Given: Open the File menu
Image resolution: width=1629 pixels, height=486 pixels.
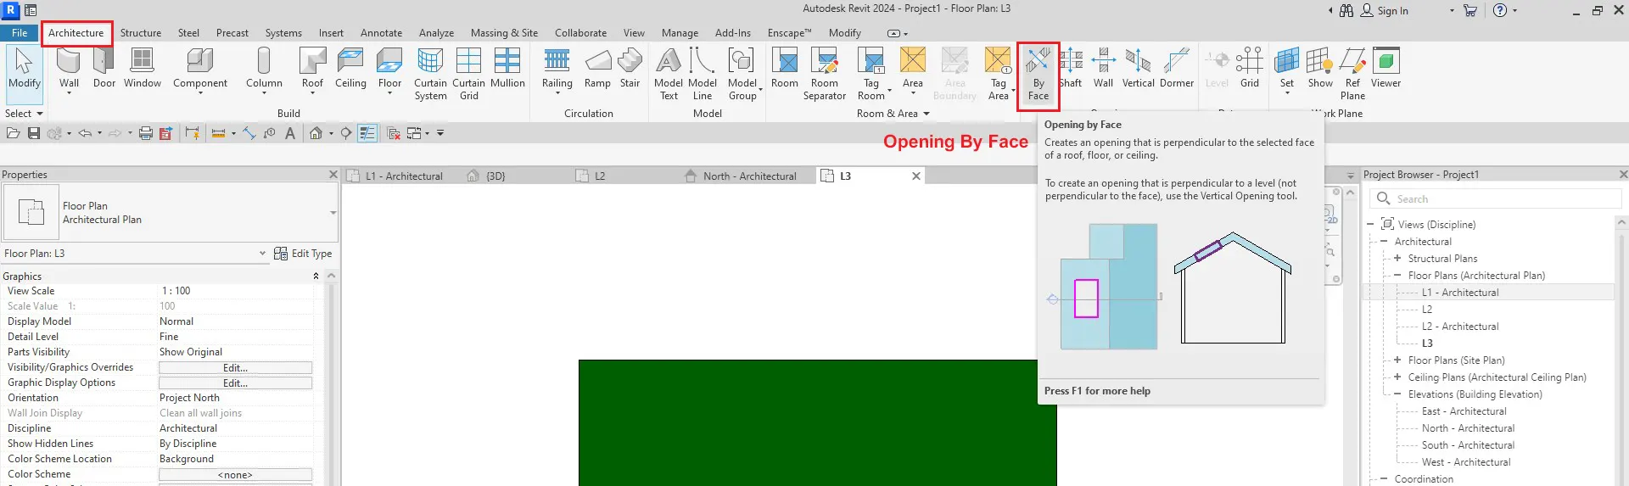Looking at the screenshot, I should coord(20,33).
